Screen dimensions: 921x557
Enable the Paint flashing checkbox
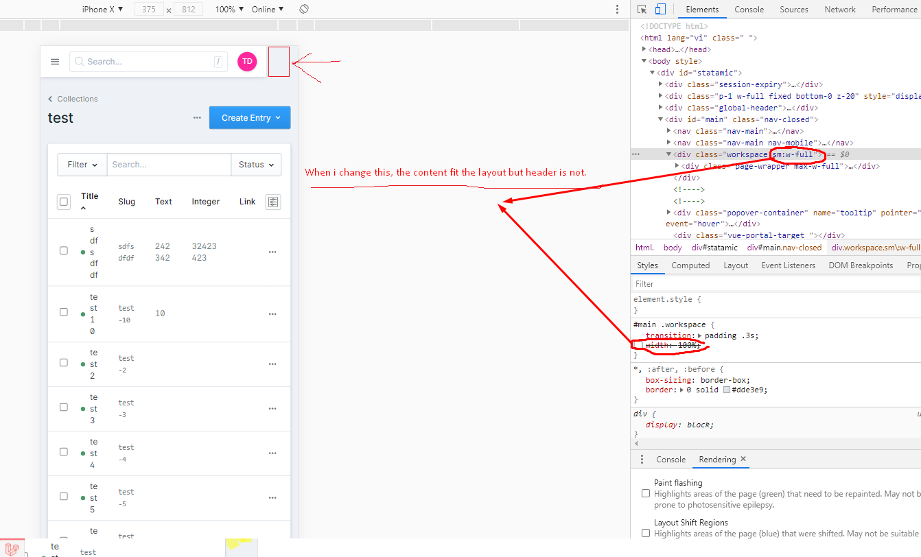[x=645, y=493]
